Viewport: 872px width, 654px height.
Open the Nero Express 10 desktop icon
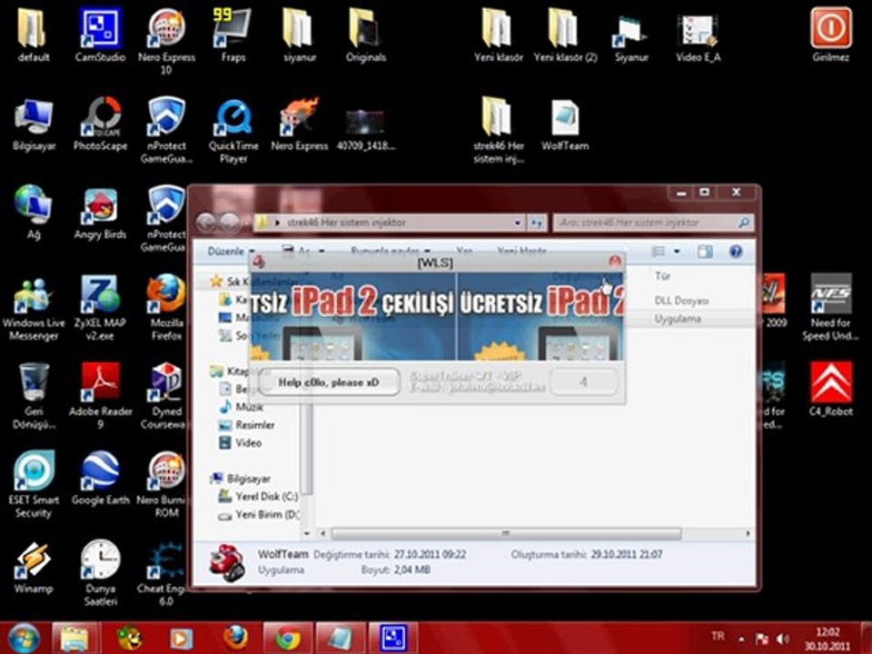166,40
